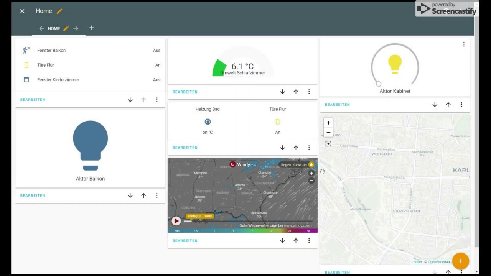The image size is (491, 276).
Task: Move the Aktor Balkon card down
Action: pos(130,195)
